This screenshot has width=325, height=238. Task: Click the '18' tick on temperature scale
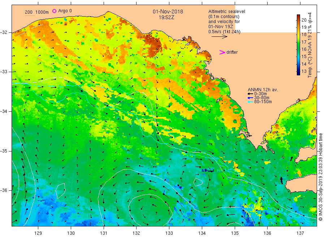(x=304, y=35)
